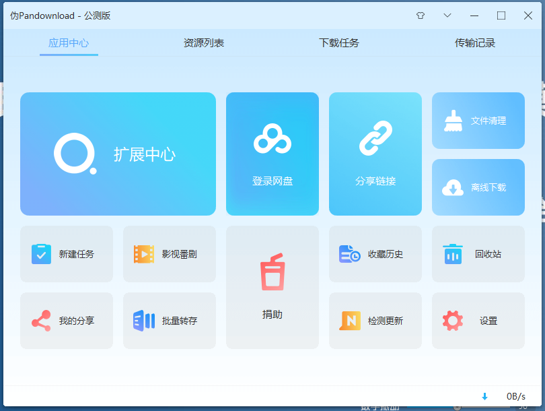Launch 文件清理 file cleanup
This screenshot has width=545, height=411.
(478, 120)
